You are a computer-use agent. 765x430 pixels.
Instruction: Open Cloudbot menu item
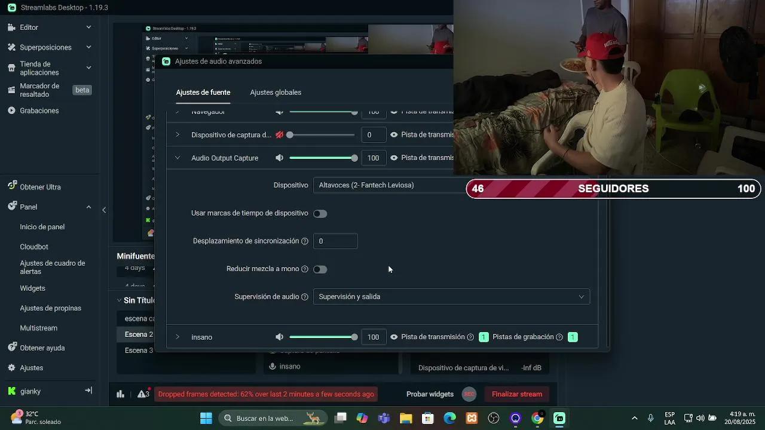(x=34, y=247)
